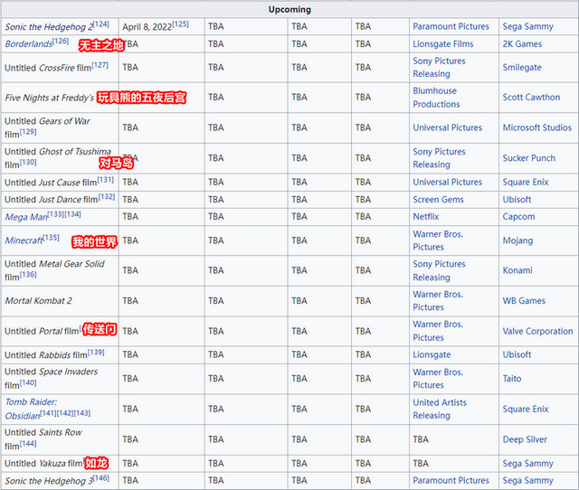
Task: Open the Smilegate link
Action: click(522, 68)
